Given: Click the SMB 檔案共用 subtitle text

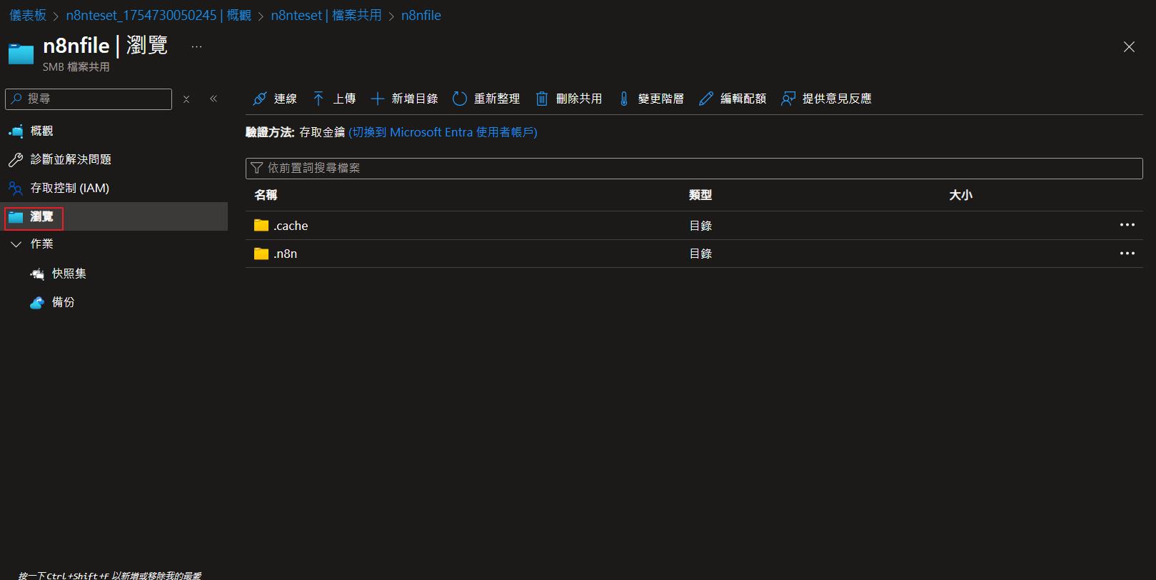Looking at the screenshot, I should click(x=76, y=67).
